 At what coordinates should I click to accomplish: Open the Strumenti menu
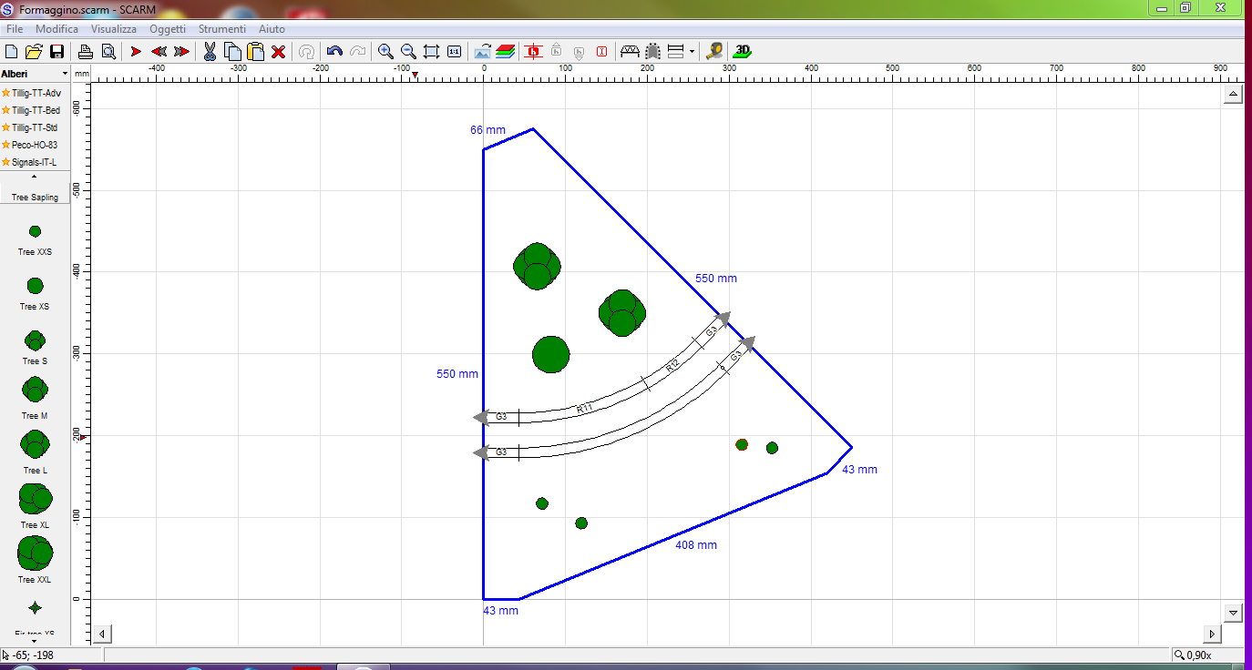(x=221, y=29)
